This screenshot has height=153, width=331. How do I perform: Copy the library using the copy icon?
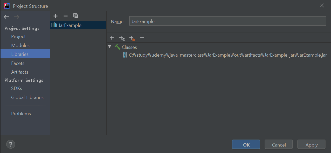point(76,16)
